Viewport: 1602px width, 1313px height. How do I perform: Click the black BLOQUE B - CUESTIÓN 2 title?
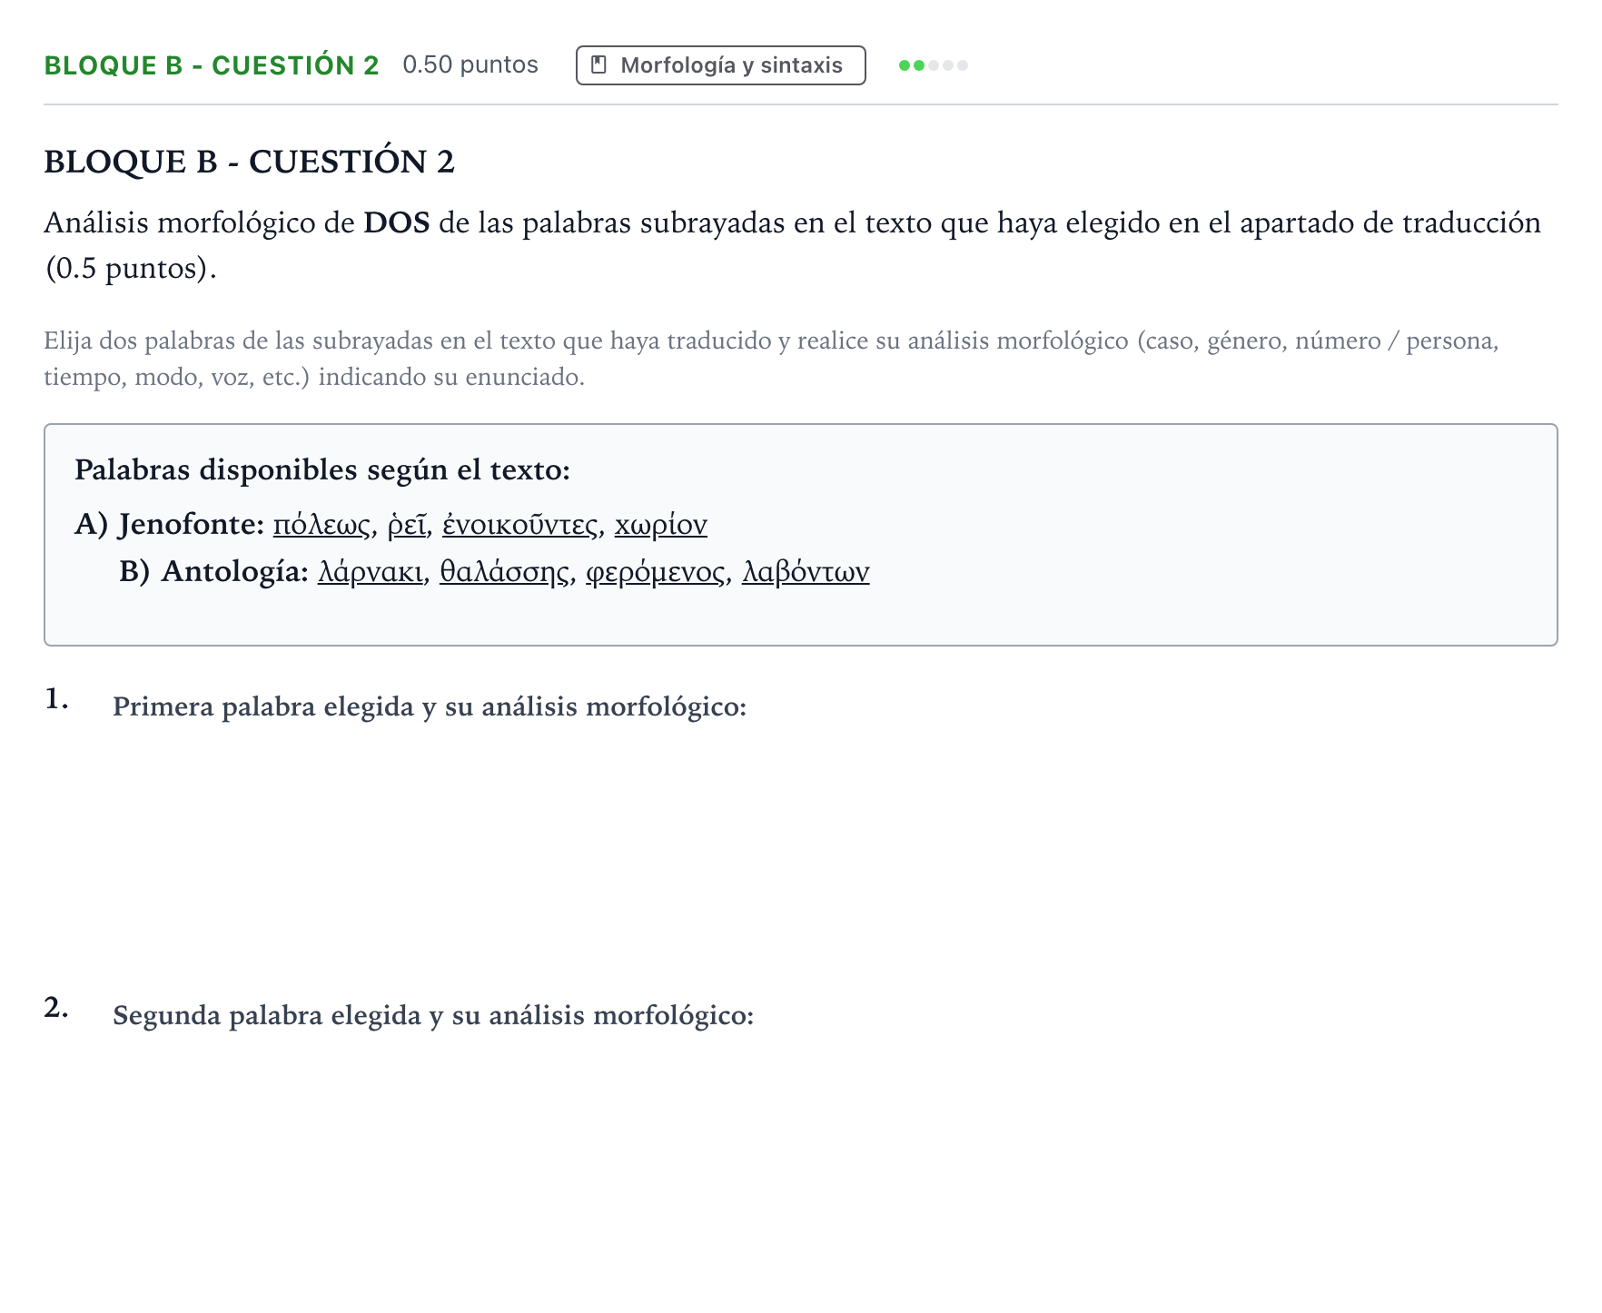(249, 162)
